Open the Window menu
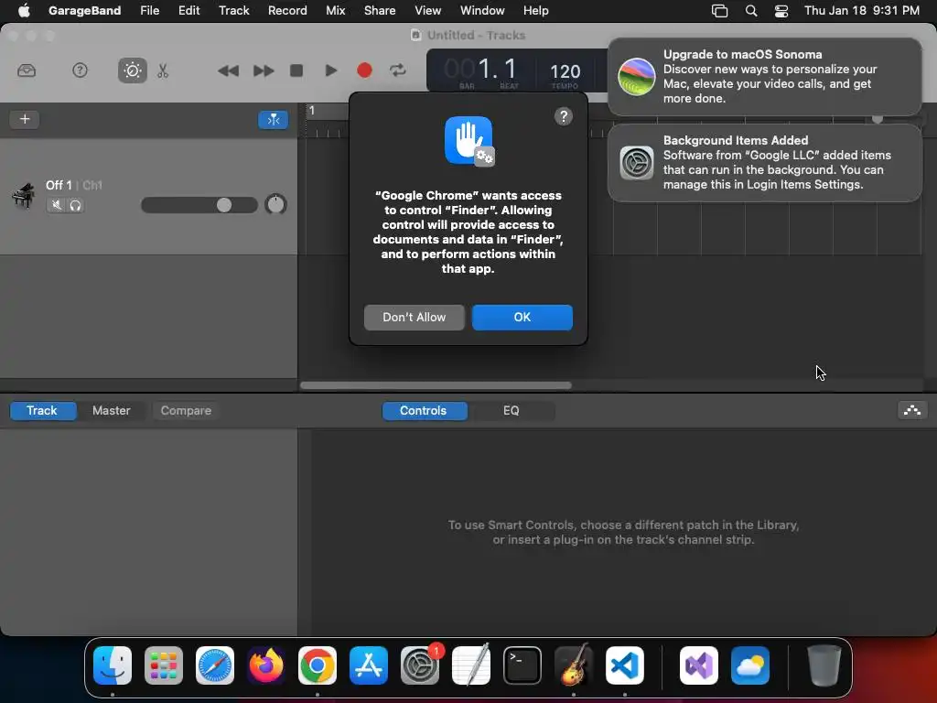The image size is (937, 703). coord(482,10)
